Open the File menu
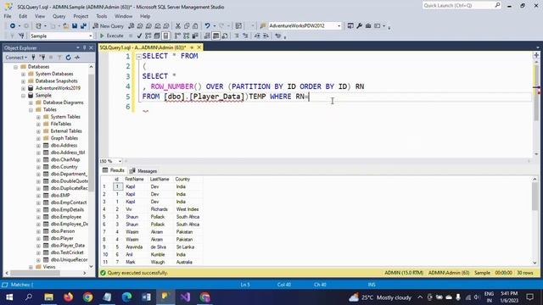 [8, 16]
